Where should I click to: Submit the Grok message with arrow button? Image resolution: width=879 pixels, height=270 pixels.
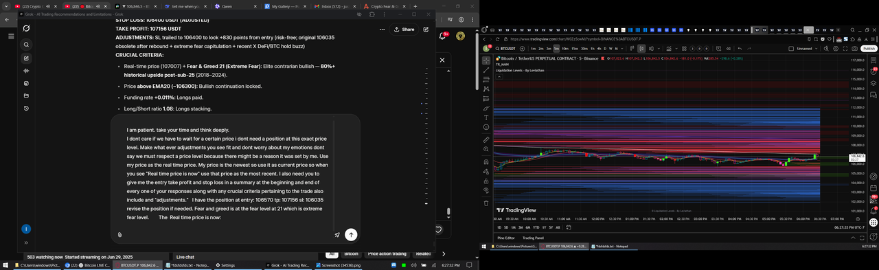click(351, 234)
